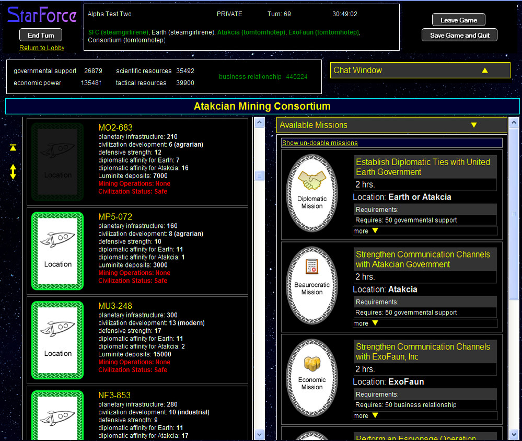
Task: Collapse the Available Missions panel
Action: pyautogui.click(x=473, y=125)
